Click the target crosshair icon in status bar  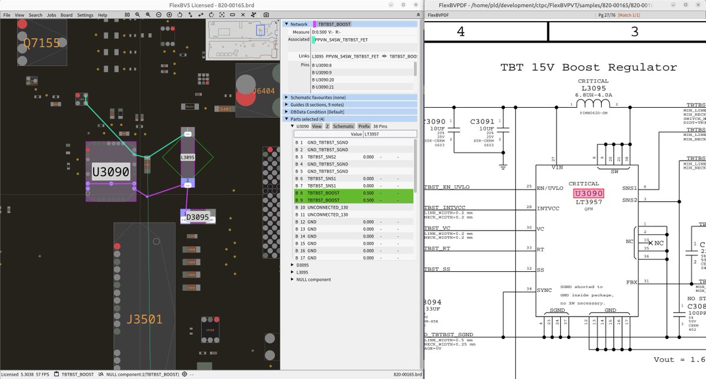click(x=184, y=374)
